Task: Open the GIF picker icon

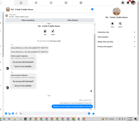Action: [x=16, y=113]
